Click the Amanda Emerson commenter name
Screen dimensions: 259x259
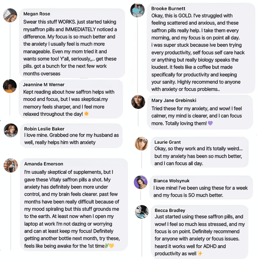click(44, 164)
